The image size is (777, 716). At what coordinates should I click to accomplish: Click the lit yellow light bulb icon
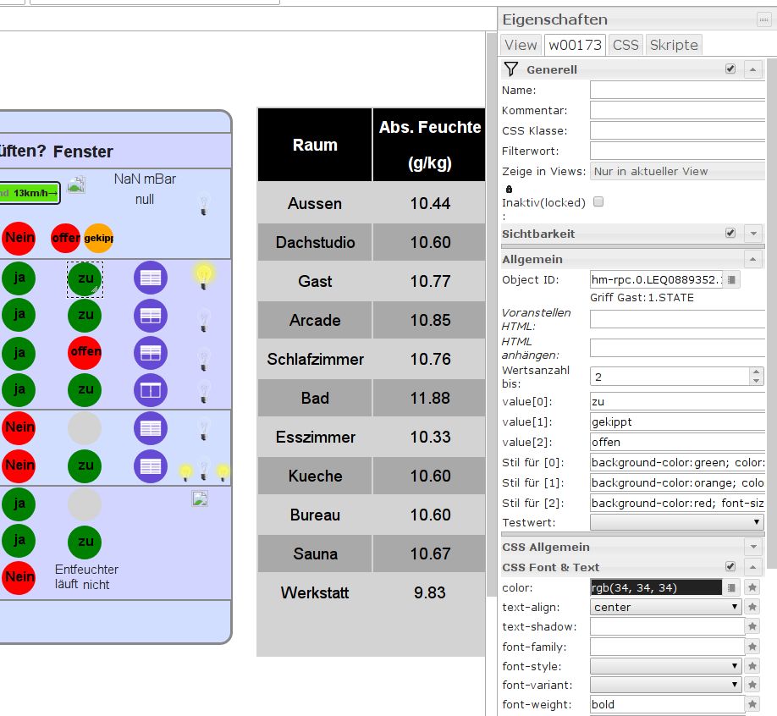point(203,274)
